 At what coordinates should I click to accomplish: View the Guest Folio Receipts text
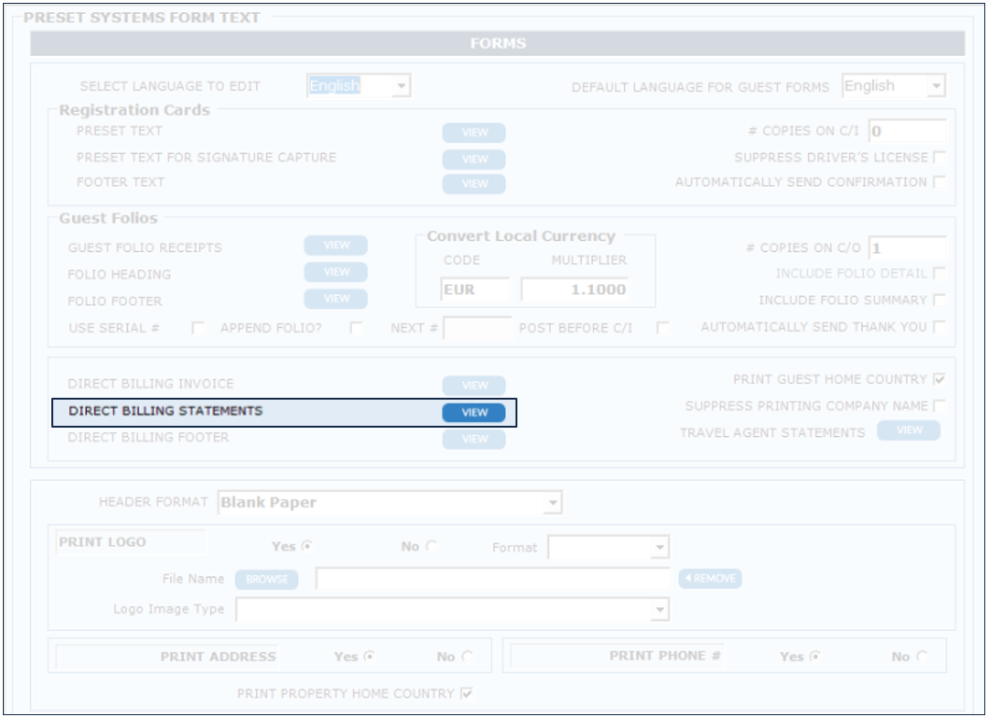[335, 246]
